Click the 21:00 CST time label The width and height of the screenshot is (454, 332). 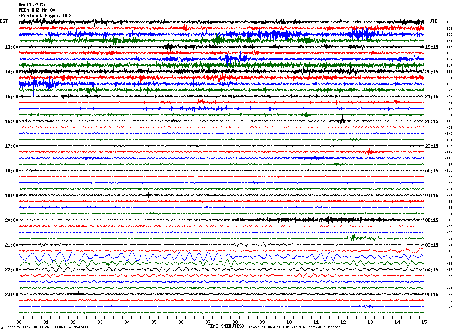pyautogui.click(x=12, y=245)
